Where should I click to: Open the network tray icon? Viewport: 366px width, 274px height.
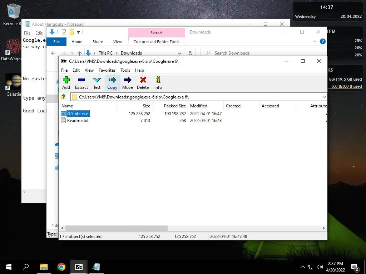(311, 267)
